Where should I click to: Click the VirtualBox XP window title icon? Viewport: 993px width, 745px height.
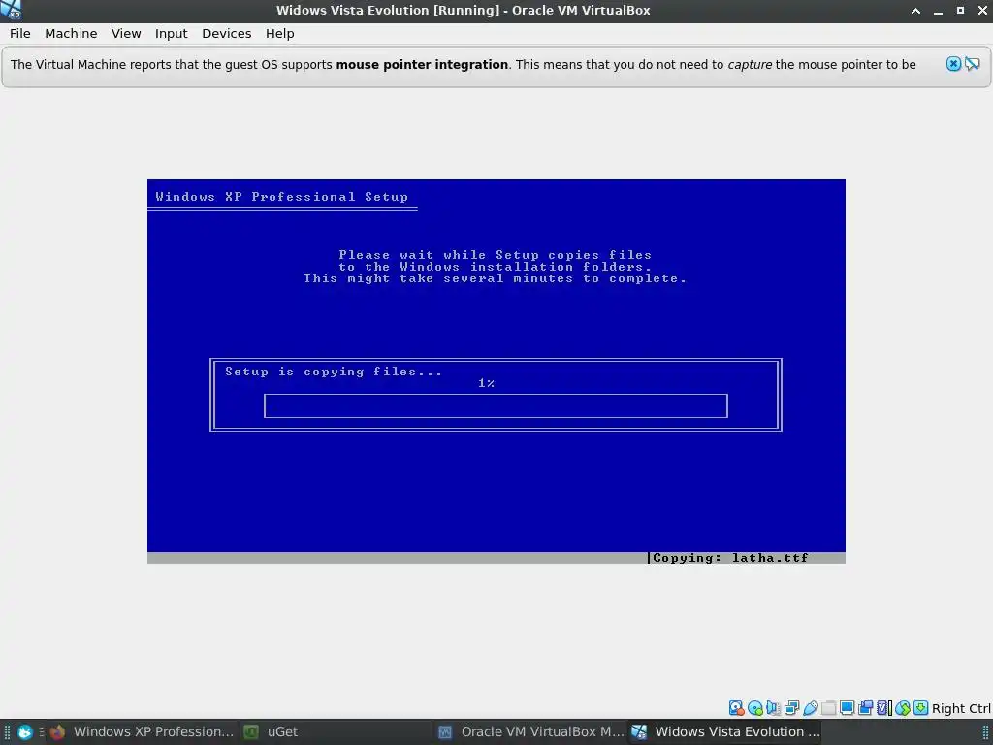[x=11, y=10]
